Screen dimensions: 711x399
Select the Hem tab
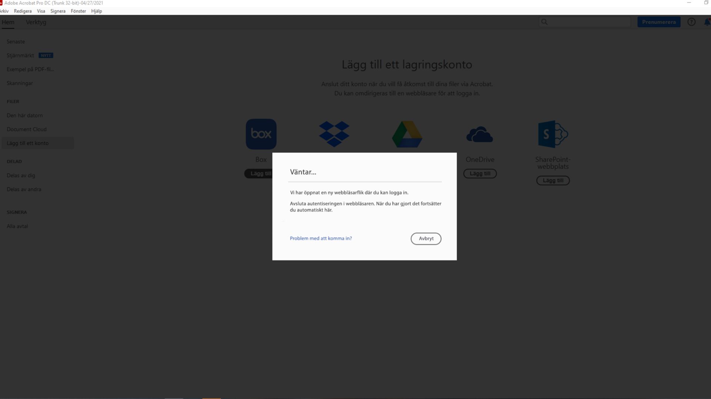pos(9,22)
